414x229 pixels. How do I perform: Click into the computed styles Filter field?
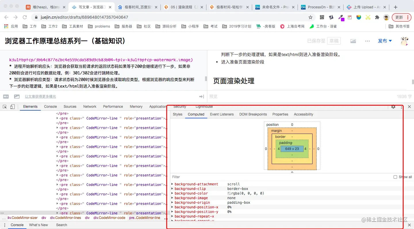(x=282, y=177)
